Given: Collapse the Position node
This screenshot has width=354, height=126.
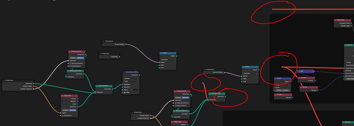Looking at the screenshot, I should (x=299, y=78).
